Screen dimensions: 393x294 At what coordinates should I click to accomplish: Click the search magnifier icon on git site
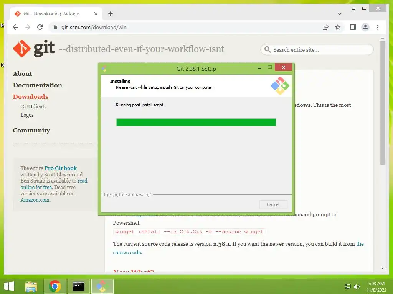pos(268,49)
